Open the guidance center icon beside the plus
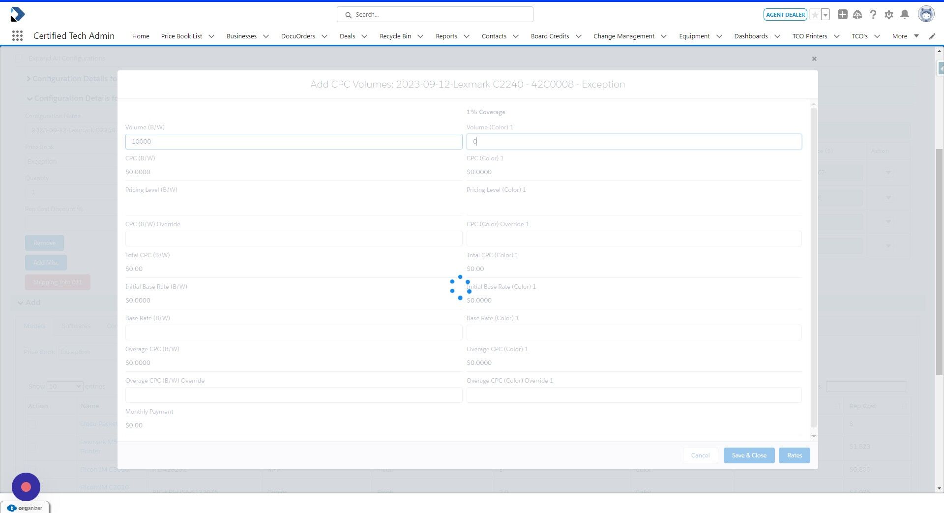 (x=857, y=14)
